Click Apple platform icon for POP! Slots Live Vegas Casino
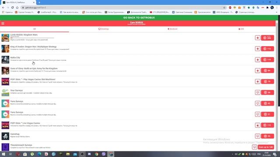The height and width of the screenshot is (157, 280). (x=258, y=125)
